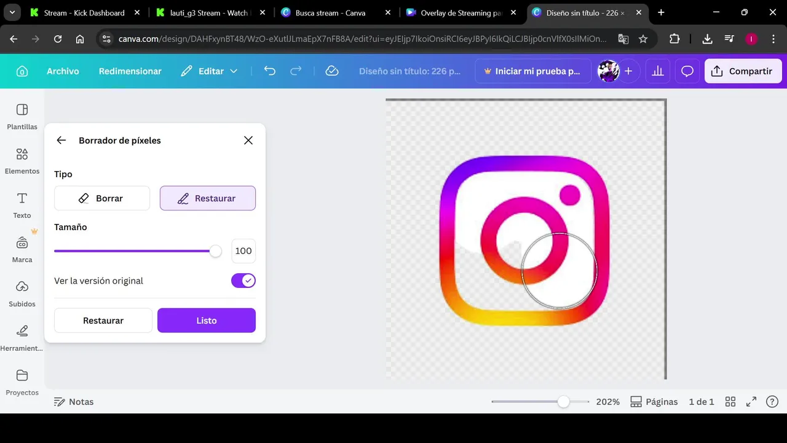The height and width of the screenshot is (443, 787).
Task: Switch to Busca stream - Canva tab
Action: 336,12
